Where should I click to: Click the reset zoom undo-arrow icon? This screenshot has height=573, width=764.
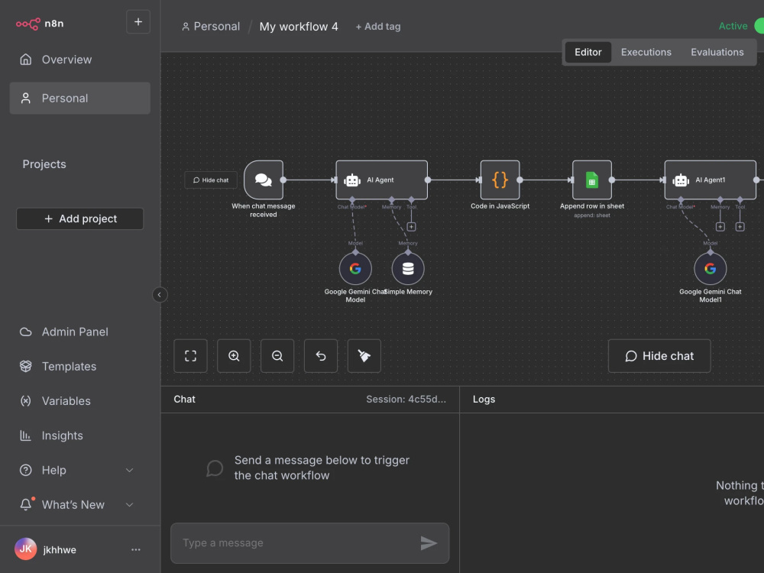321,356
